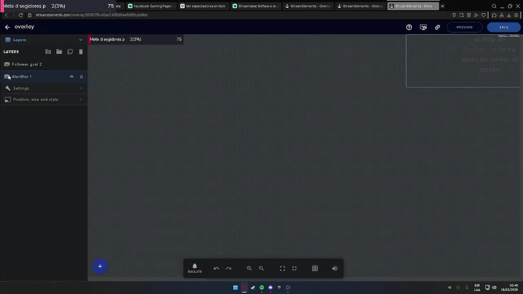Hide AlertBox 1 with the eye icon
This screenshot has height=294, width=523.
click(x=72, y=77)
